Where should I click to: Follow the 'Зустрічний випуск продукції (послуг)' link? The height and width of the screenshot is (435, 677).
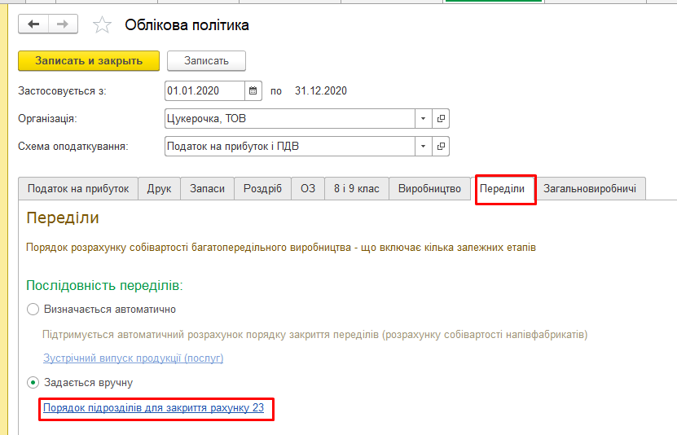[x=133, y=358]
